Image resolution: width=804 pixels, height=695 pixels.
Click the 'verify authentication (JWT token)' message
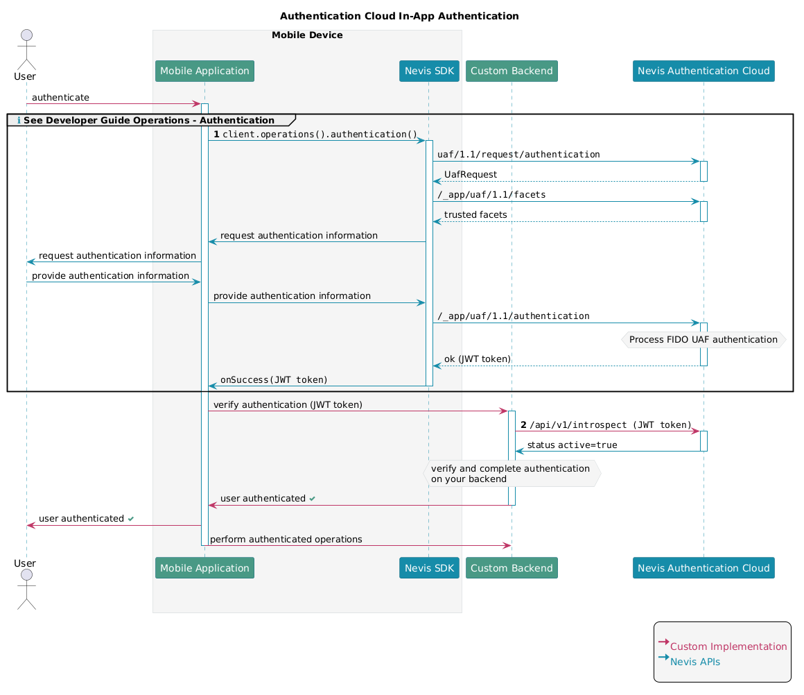[288, 405]
